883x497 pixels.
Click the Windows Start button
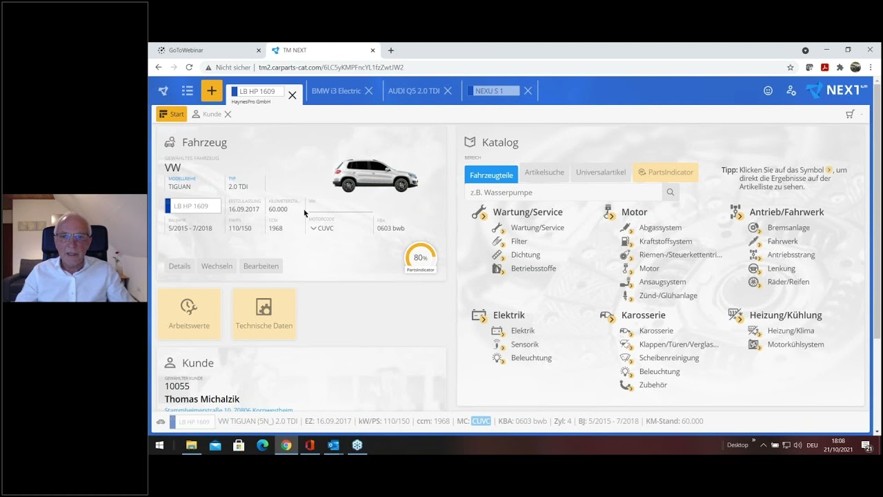[x=159, y=445]
